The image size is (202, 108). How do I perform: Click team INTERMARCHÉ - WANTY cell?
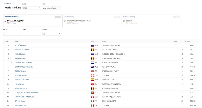click(110, 71)
